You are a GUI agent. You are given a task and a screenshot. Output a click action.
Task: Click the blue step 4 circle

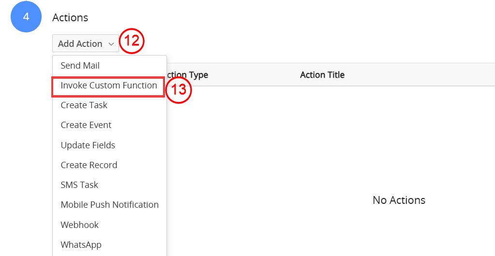[x=26, y=17]
